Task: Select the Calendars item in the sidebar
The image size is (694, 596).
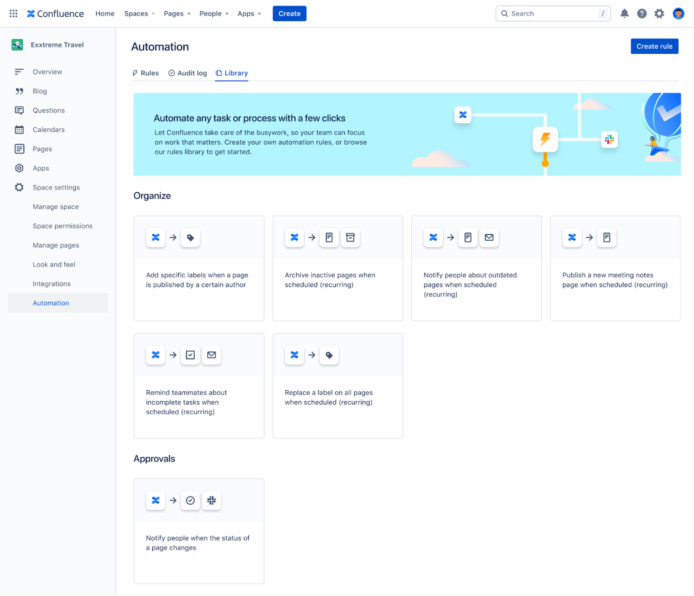Action: [x=48, y=130]
